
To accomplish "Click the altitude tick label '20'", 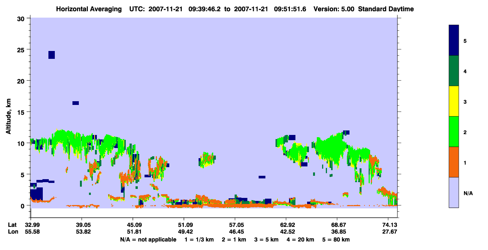I will coord(22,81).
